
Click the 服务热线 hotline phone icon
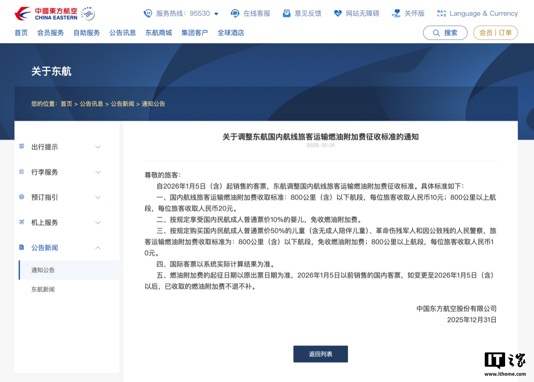click(147, 13)
